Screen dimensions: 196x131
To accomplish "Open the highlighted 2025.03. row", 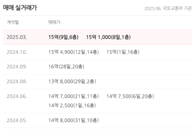I will (98, 37).
